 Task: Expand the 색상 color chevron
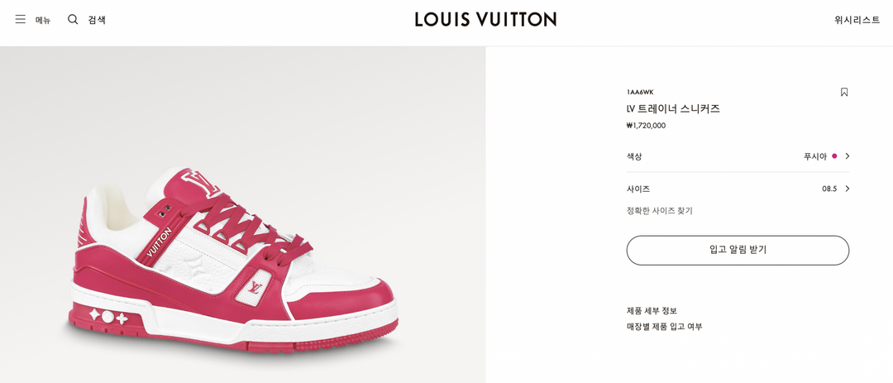pyautogui.click(x=847, y=156)
